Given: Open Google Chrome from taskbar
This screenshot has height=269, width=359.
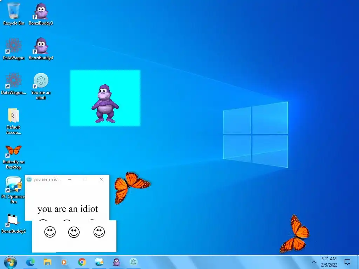Looking at the screenshot, I should click(82, 262).
